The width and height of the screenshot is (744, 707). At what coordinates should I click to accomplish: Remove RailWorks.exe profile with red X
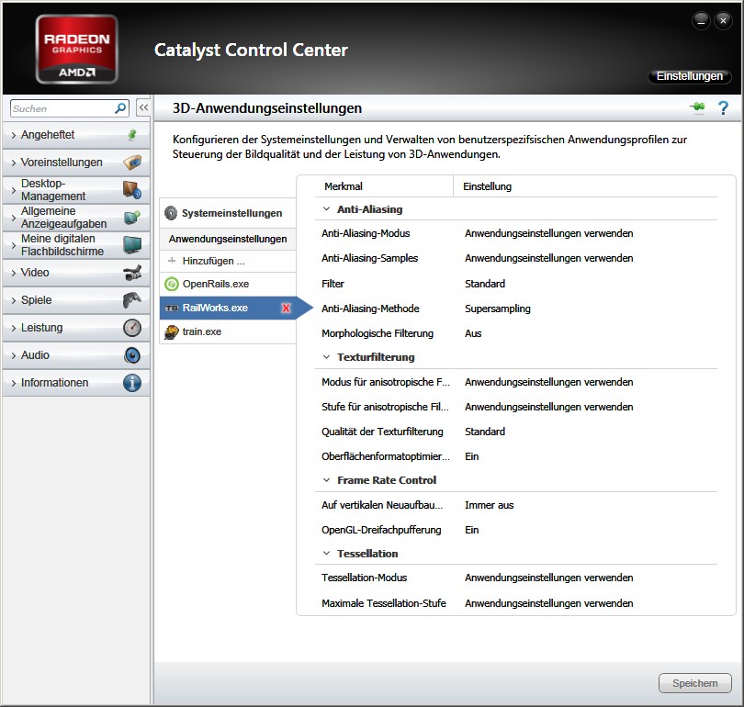[x=286, y=309]
